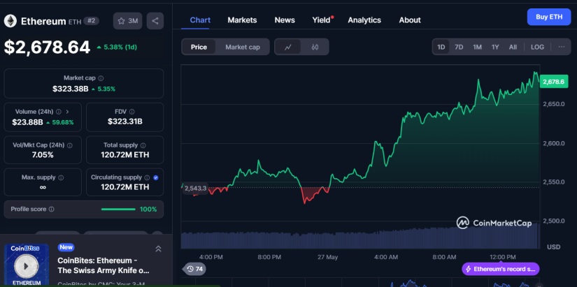Select the 1D time range

441,47
